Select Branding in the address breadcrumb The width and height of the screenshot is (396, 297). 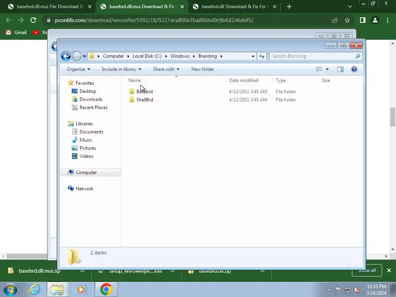click(207, 56)
